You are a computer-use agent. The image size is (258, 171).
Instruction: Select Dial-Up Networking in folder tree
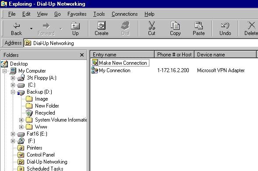[x=47, y=162]
